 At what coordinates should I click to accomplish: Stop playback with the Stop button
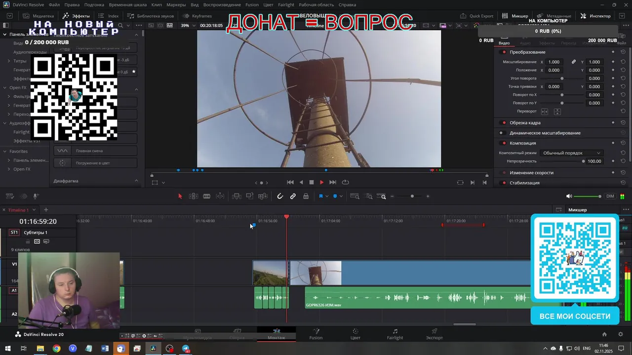click(311, 182)
